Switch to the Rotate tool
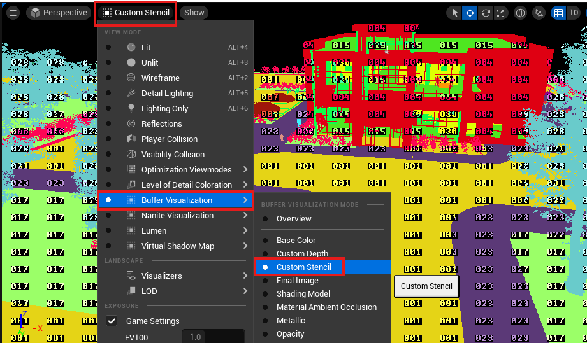587x343 pixels. coord(486,13)
